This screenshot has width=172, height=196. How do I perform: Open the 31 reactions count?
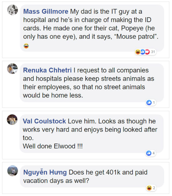(153, 52)
